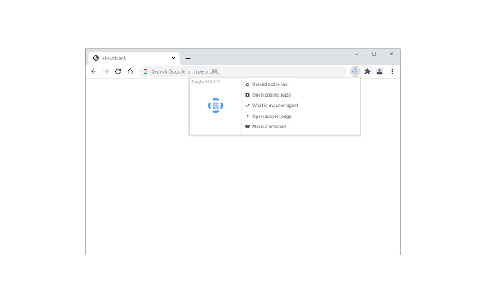The image size is (486, 304).
Task: Click the blue user-agent extension toolbar icon
Action: pyautogui.click(x=355, y=71)
